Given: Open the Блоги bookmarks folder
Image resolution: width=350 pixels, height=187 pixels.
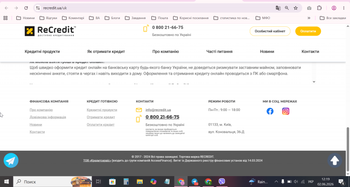Looking at the screenshot, I should pos(112,18).
